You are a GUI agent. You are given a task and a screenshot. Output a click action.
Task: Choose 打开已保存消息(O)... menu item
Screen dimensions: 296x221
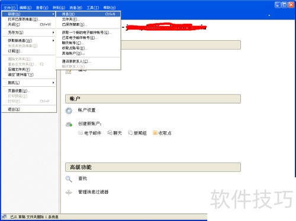coord(29,19)
